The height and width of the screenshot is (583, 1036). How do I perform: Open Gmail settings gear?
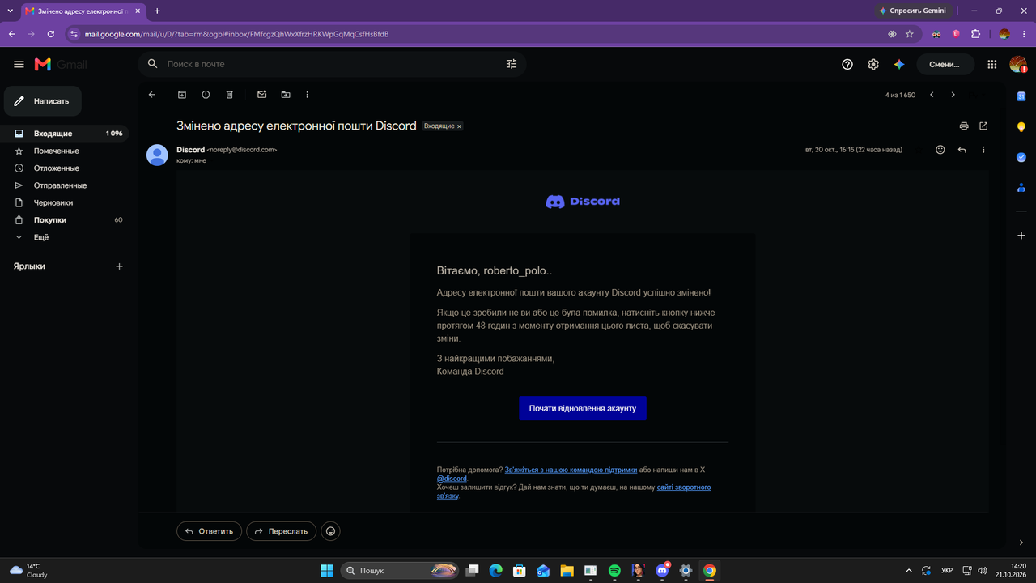(873, 64)
